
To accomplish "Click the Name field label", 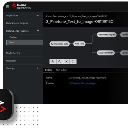I will tap(49, 78).
